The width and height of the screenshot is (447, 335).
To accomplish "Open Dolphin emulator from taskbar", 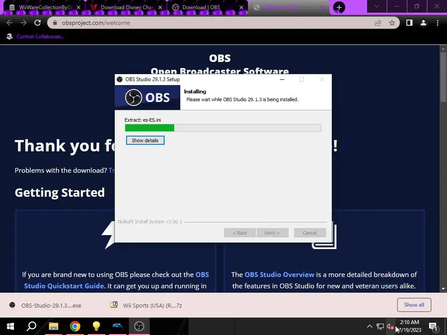I will point(118,326).
